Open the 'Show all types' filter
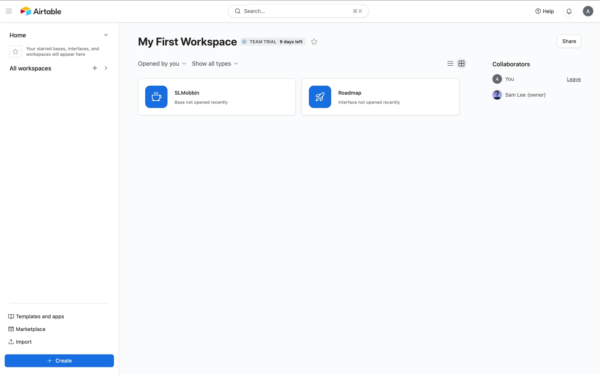The image size is (600, 375). [215, 64]
